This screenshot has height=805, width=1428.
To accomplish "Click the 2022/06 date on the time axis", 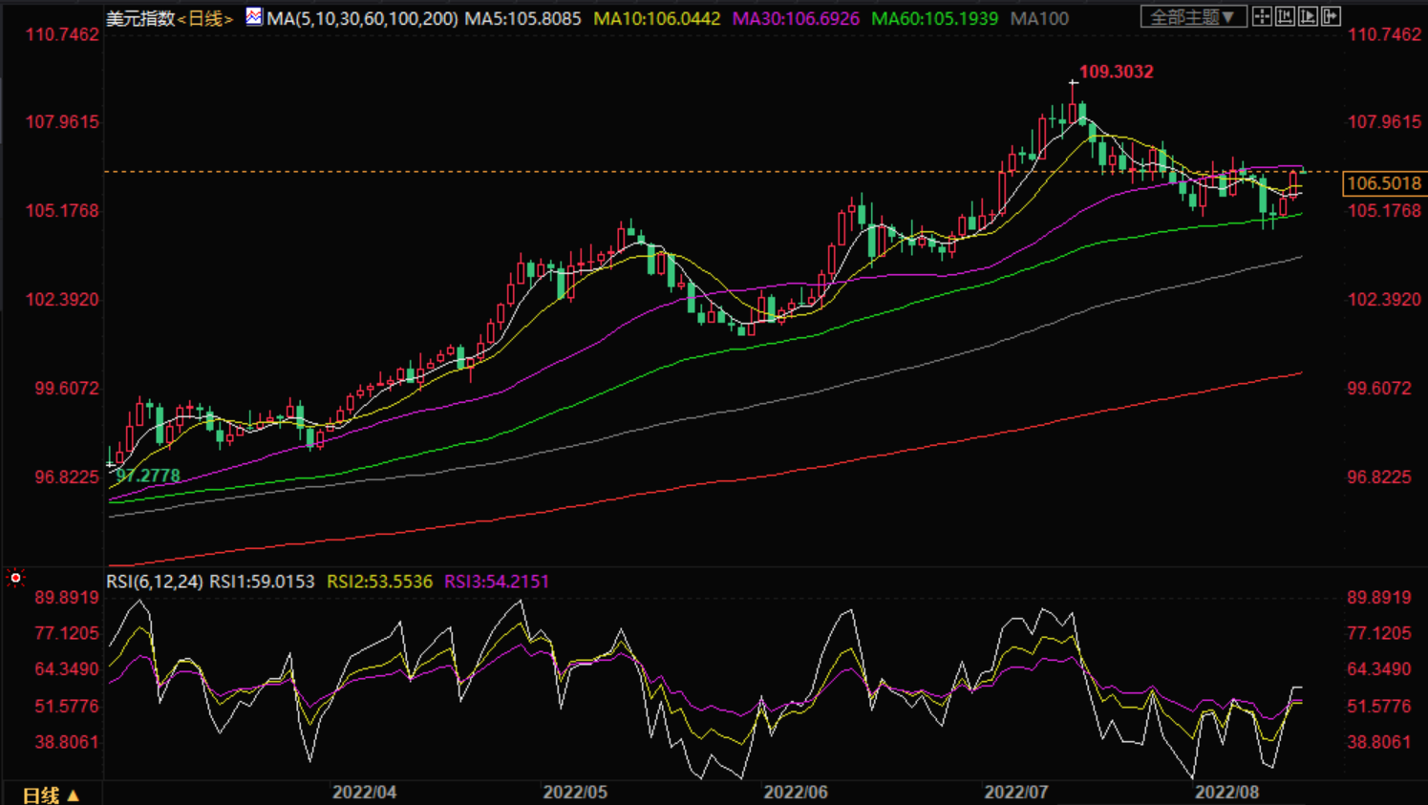I will tap(796, 793).
